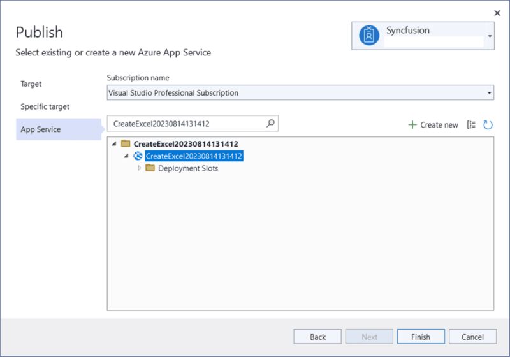The height and width of the screenshot is (357, 510).
Task: Open the Subscription name dropdown
Action: (x=300, y=92)
